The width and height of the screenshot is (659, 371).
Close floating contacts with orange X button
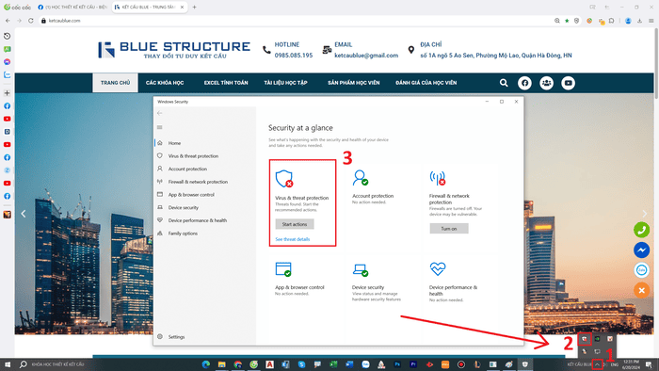pyautogui.click(x=642, y=290)
